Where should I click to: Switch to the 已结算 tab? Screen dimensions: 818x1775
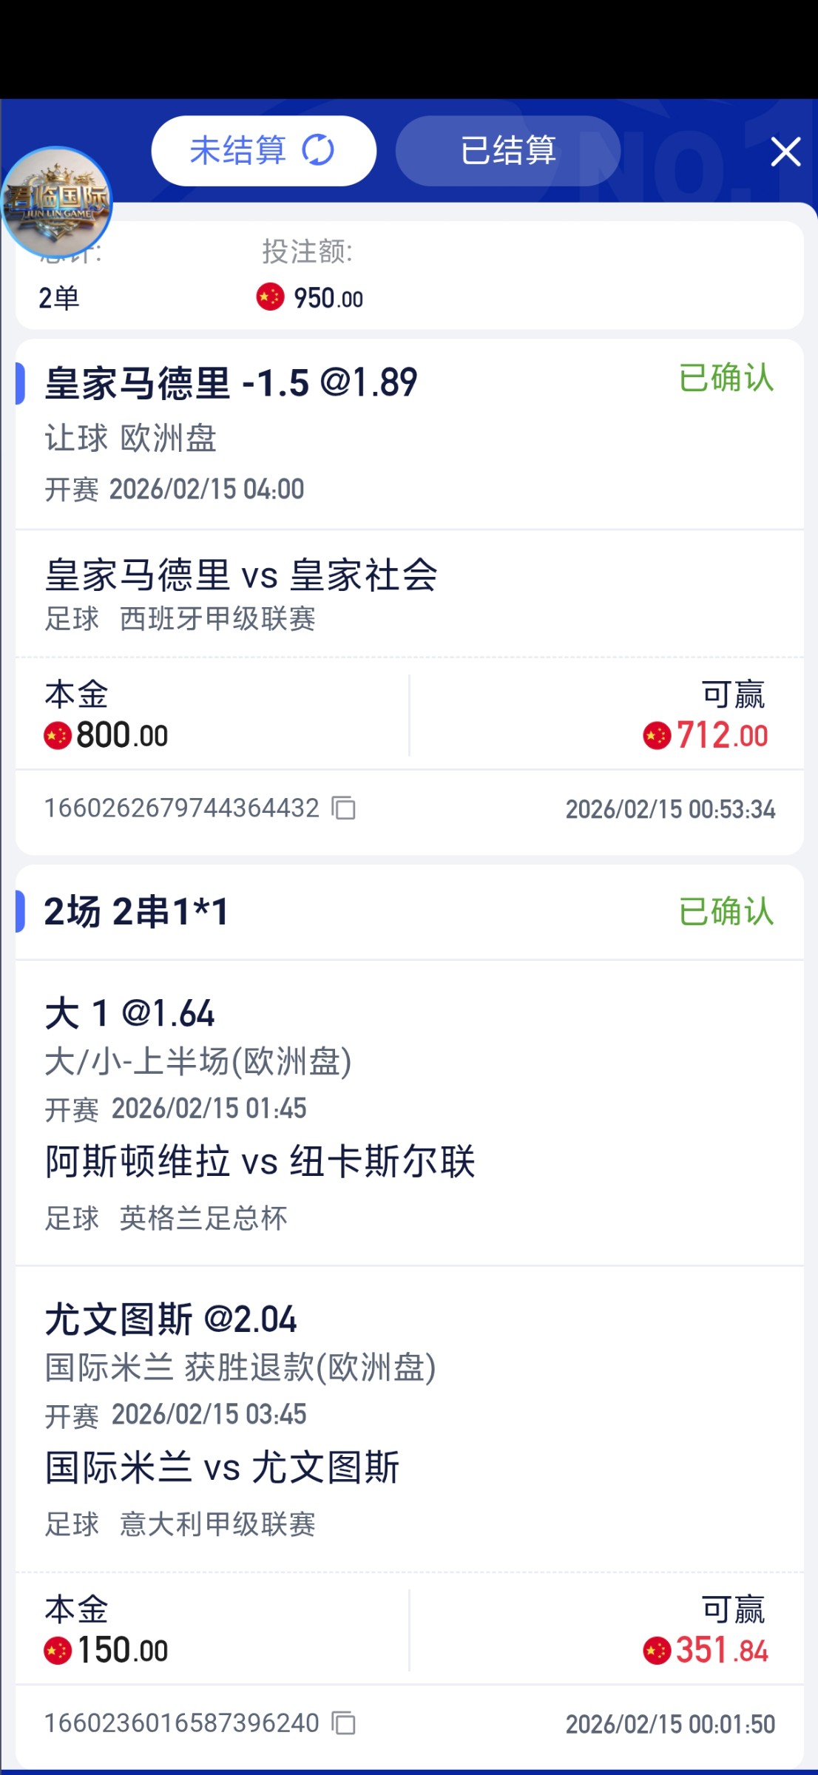tap(507, 151)
